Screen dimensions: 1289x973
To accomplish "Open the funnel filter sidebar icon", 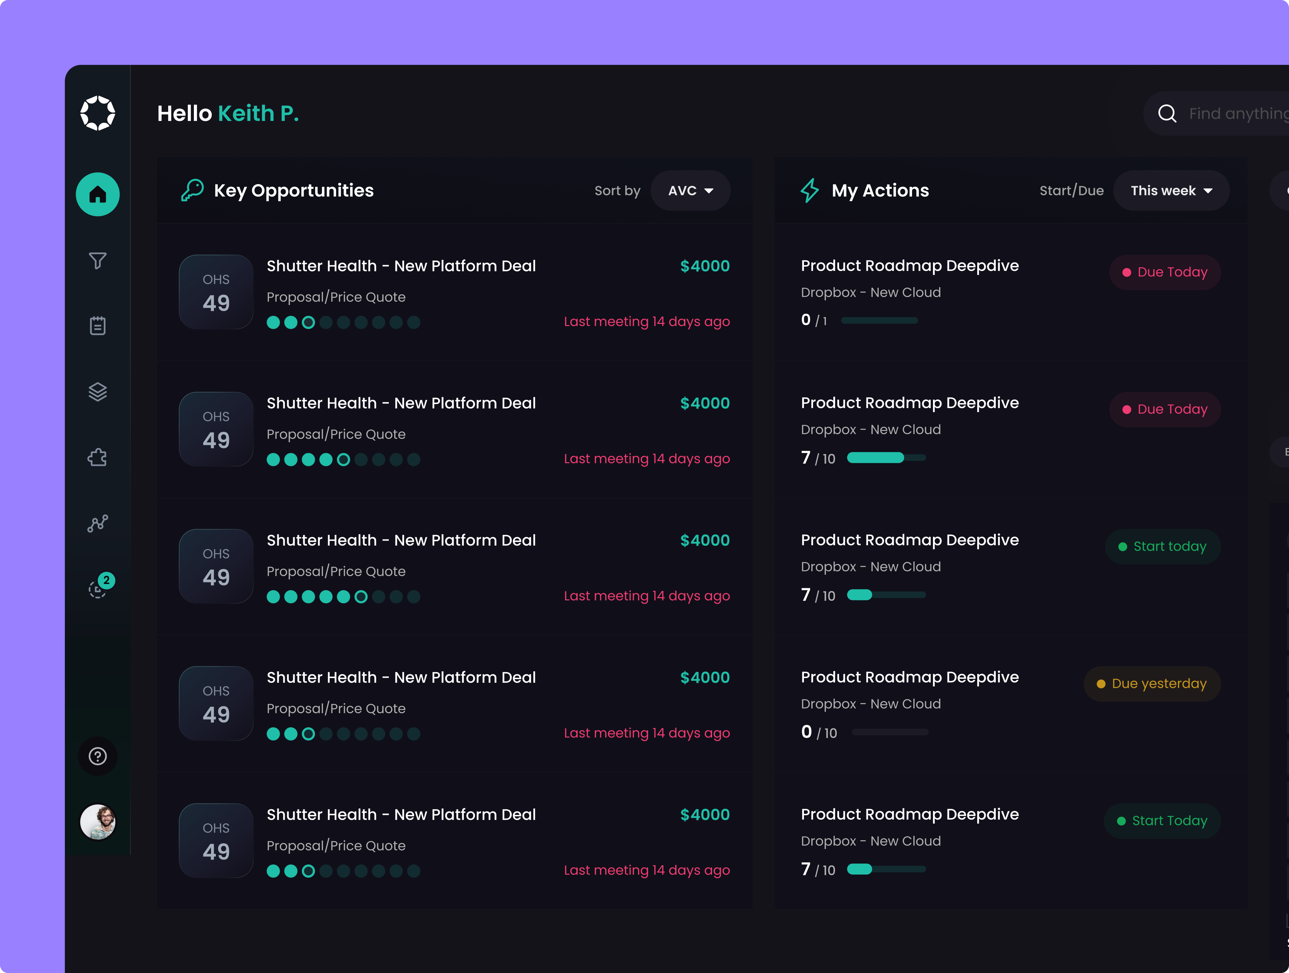I will click(x=97, y=260).
